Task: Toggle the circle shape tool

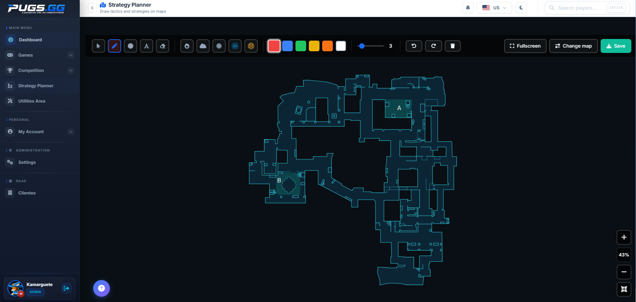Action: point(131,46)
